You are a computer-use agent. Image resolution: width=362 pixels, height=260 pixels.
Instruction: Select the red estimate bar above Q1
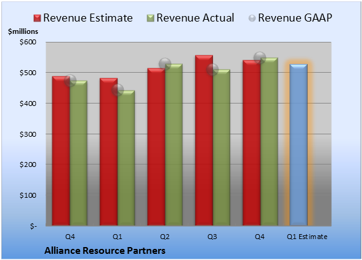(x=108, y=152)
